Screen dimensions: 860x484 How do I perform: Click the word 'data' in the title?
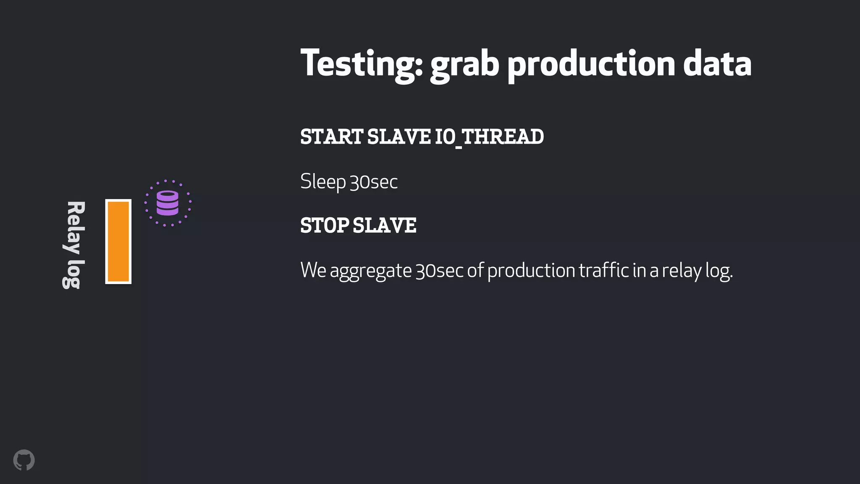717,63
